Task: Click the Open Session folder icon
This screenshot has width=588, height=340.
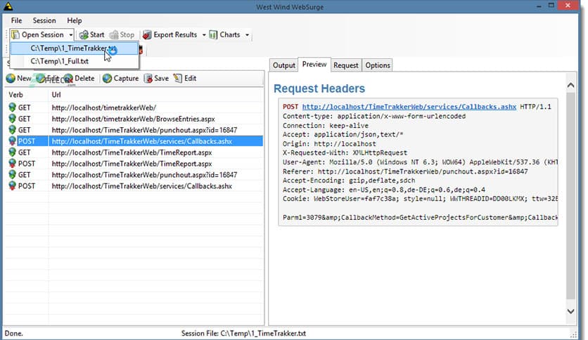Action: [15, 35]
